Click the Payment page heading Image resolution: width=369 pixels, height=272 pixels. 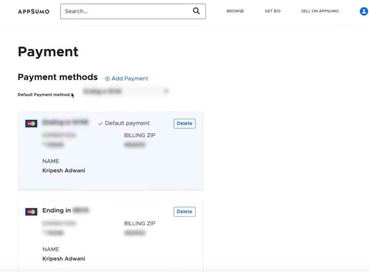(48, 52)
